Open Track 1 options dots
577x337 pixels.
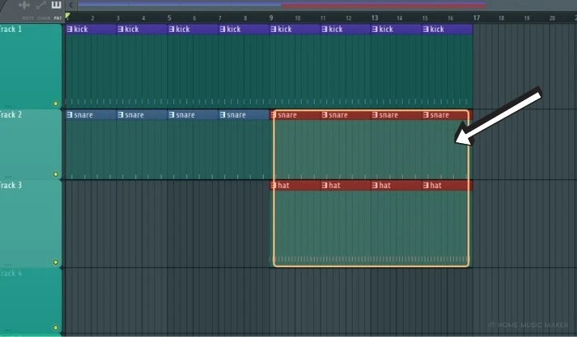pos(7,106)
